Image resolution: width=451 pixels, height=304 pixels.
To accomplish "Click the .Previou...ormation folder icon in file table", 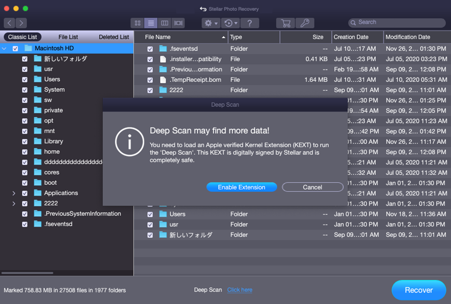I will point(163,69).
